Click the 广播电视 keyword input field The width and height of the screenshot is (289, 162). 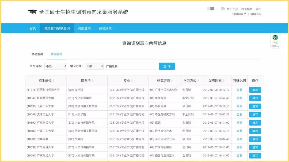point(130,66)
